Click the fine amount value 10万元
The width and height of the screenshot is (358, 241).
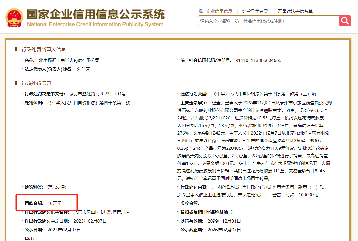tap(54, 203)
